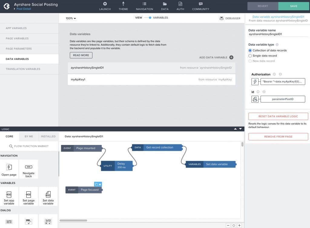Open the Data folder icon

coord(165,4)
